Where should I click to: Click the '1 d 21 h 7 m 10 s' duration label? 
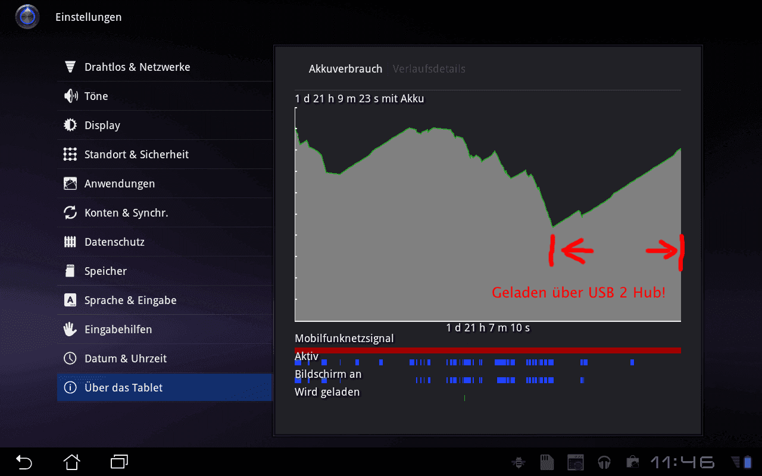(488, 328)
